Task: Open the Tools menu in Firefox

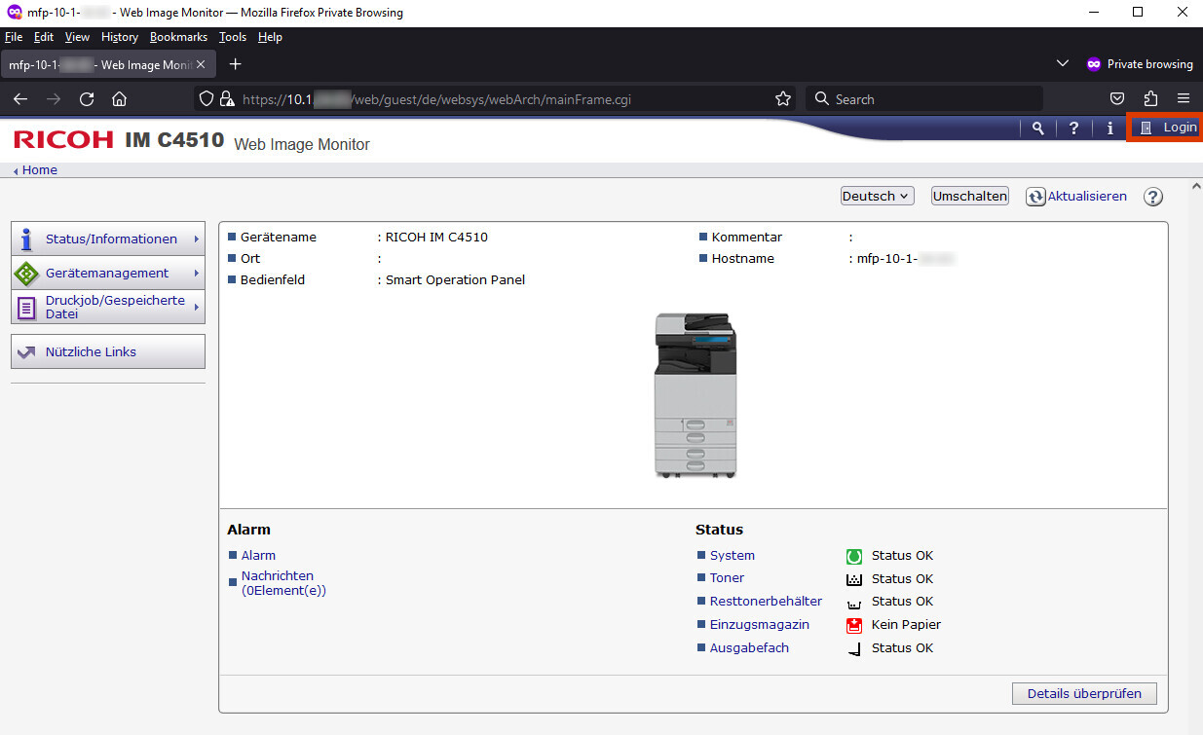Action: [233, 37]
